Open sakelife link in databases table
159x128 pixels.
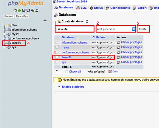(67, 57)
